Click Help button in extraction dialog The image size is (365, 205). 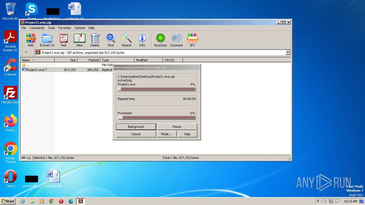point(187,134)
